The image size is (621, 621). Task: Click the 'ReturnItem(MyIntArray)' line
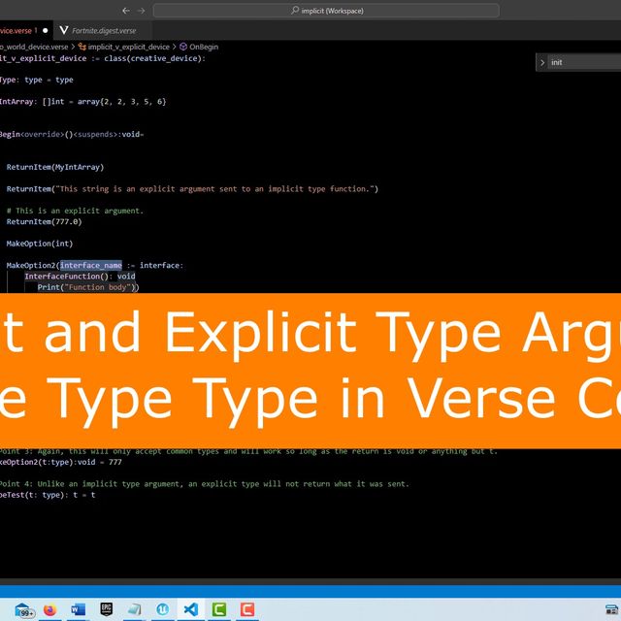(55, 167)
